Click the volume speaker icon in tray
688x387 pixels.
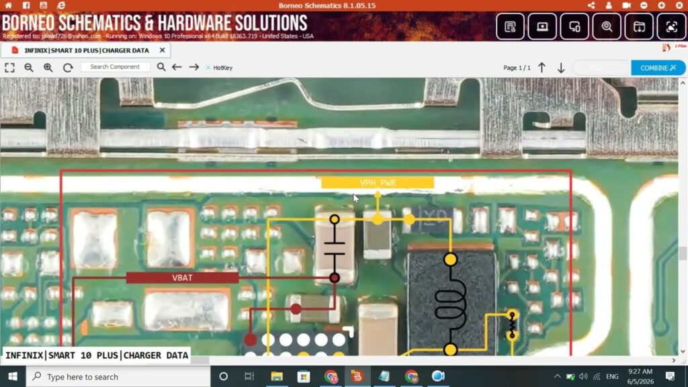pos(583,376)
